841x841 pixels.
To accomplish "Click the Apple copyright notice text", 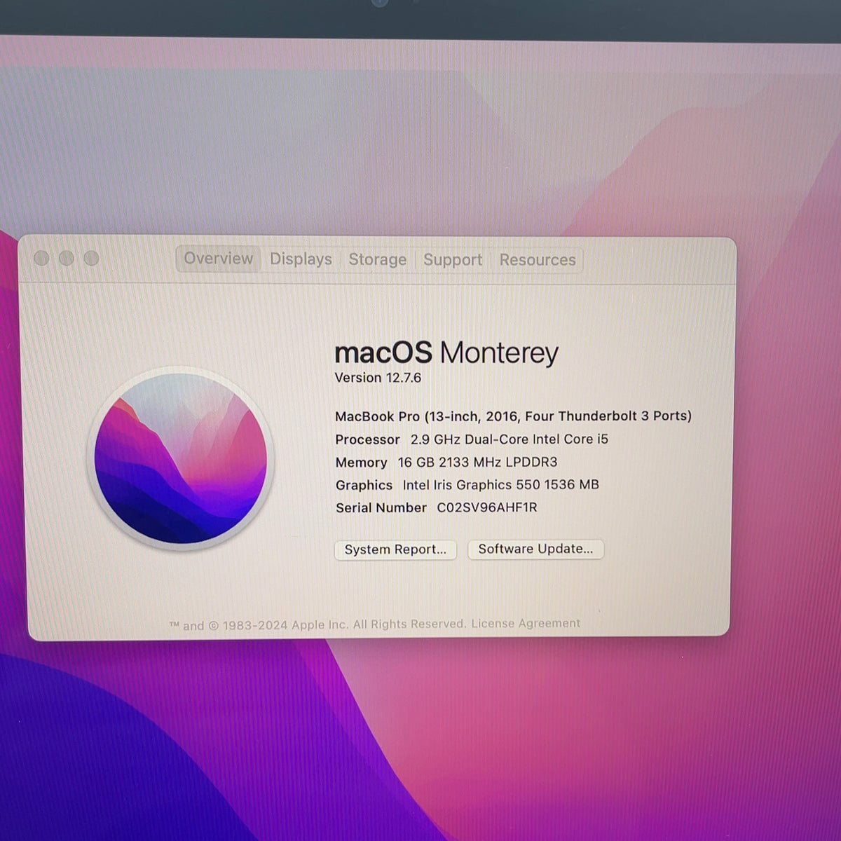I will tap(318, 624).
